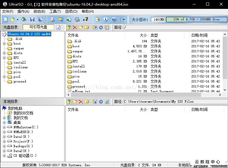Click the local 路径 path field
This screenshot has width=228, height=168.
click(176, 101)
